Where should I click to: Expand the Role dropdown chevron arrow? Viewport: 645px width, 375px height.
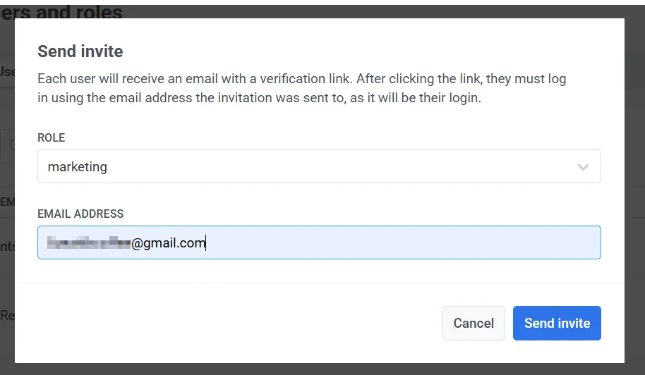(x=583, y=167)
